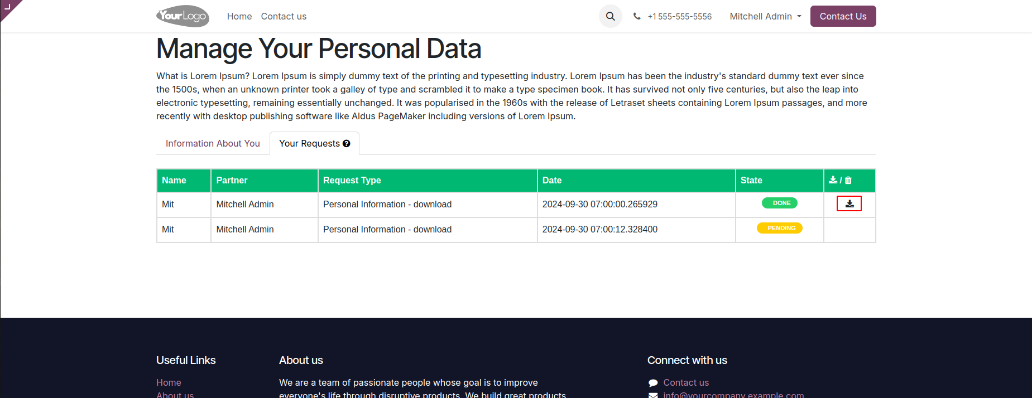Open the Home link under Useful Links
The image size is (1032, 398).
169,382
